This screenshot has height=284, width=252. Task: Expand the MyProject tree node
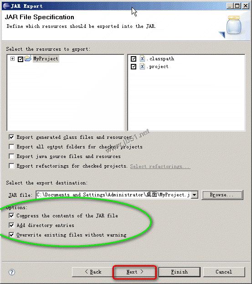[x=12, y=59]
